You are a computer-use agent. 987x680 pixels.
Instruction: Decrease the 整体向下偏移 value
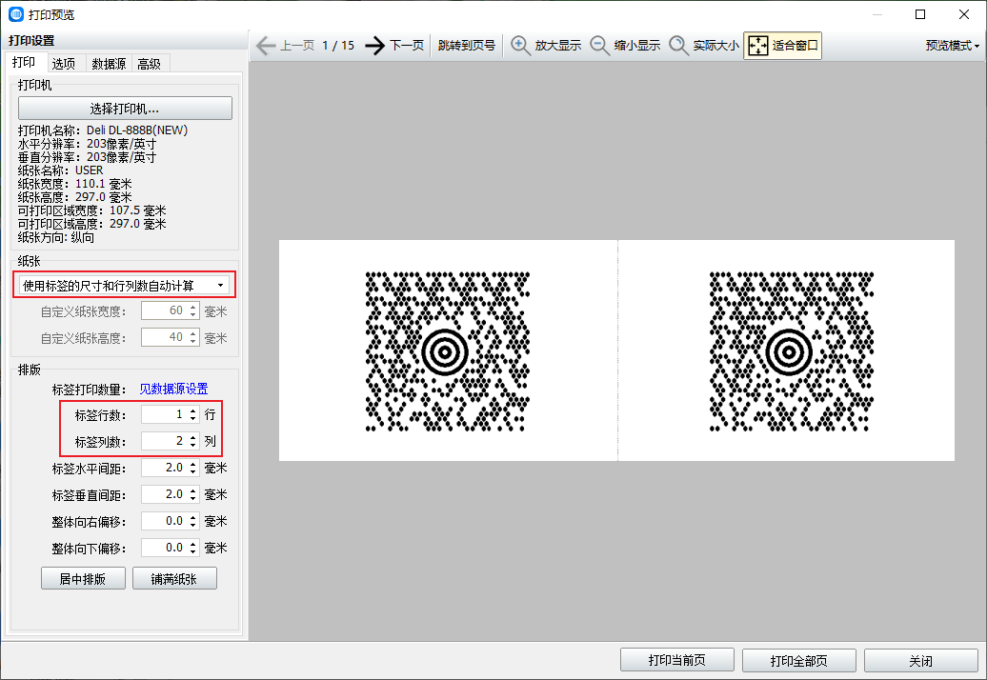tap(193, 551)
